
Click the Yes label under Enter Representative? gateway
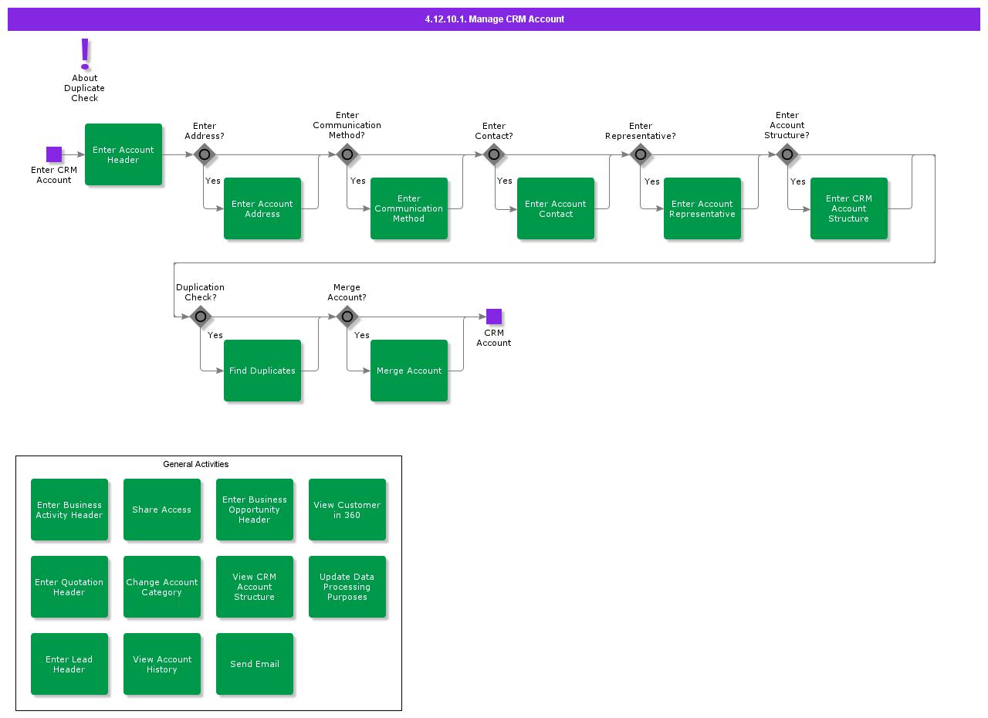pos(652,181)
